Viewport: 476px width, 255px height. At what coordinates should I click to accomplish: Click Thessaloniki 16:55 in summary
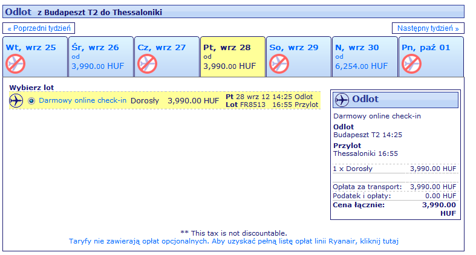click(365, 153)
